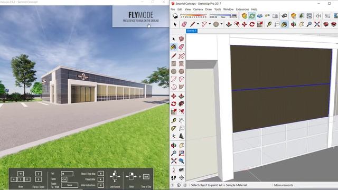Select Make Component in left toolbar
The image size is (338, 190).
(x=181, y=39)
